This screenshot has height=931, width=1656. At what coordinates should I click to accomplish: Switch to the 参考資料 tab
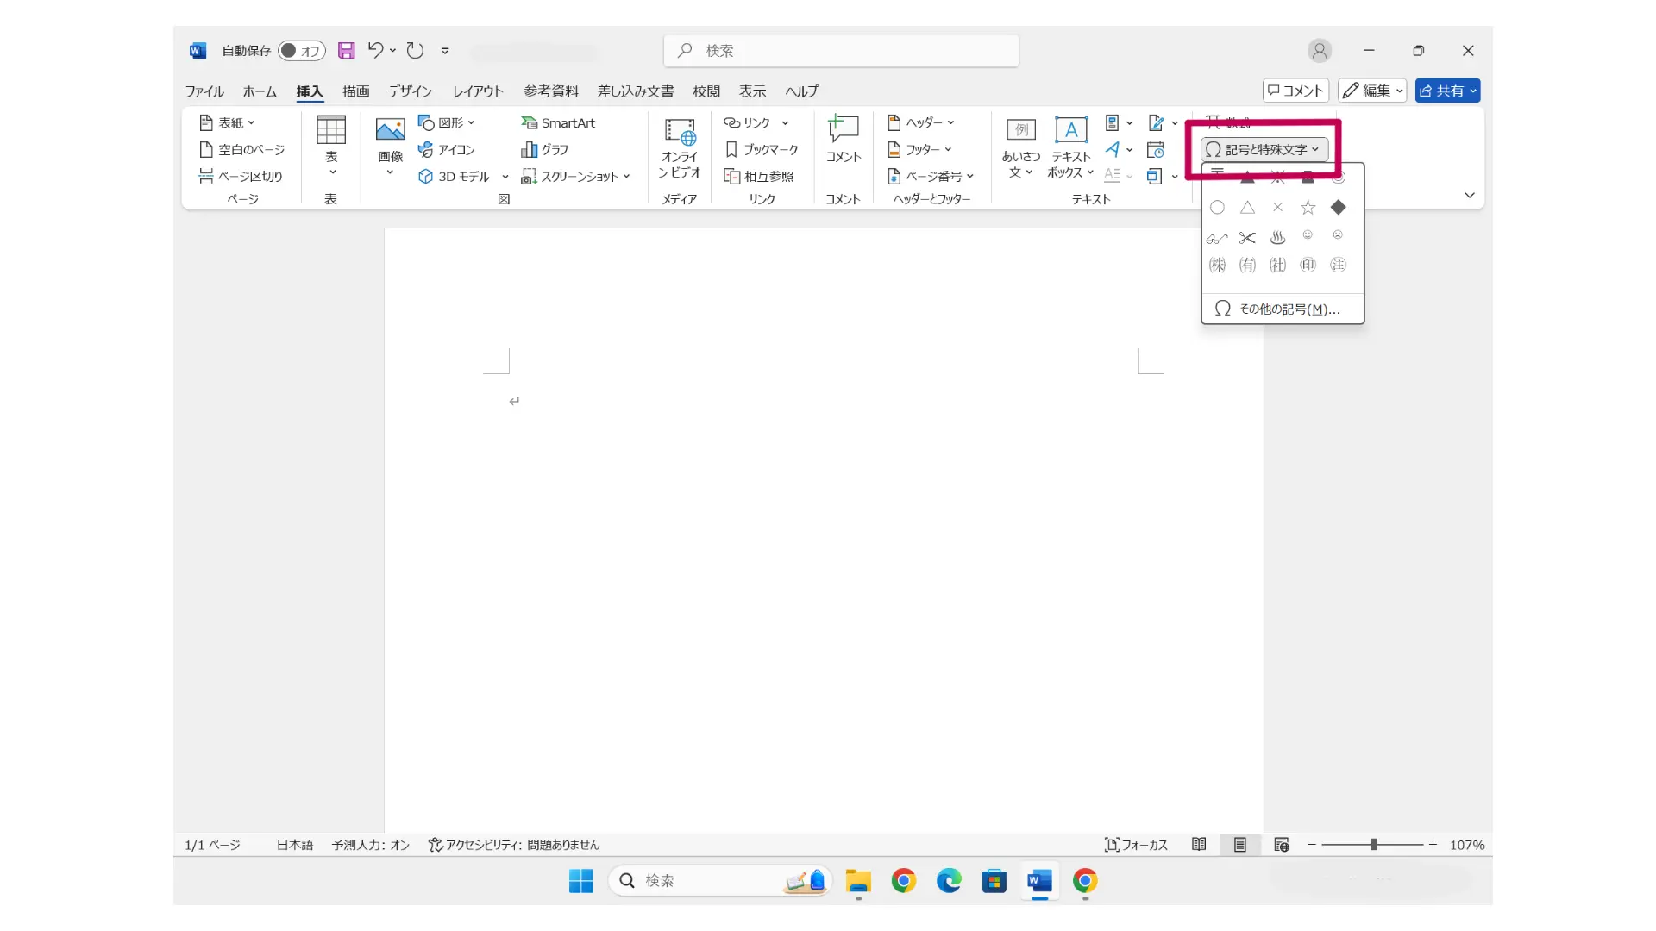[551, 91]
